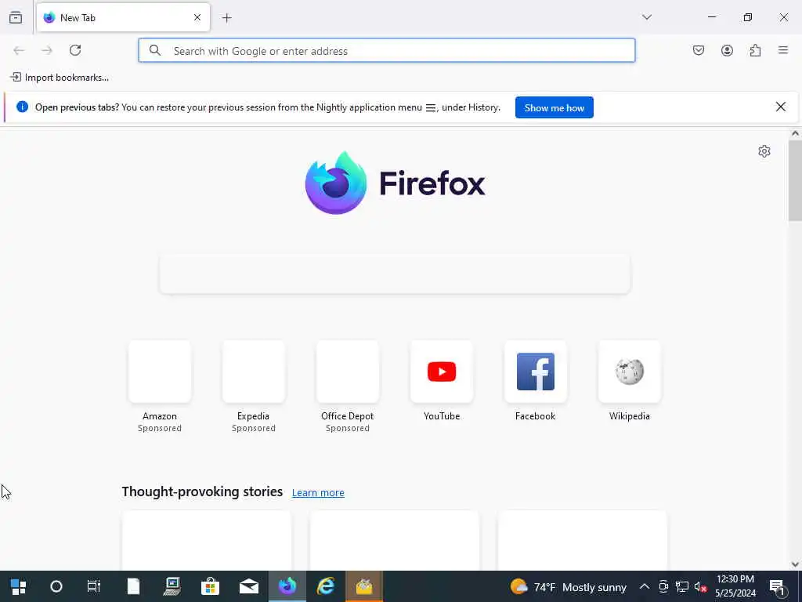
Task: Save page to Pocket icon
Action: point(699,50)
